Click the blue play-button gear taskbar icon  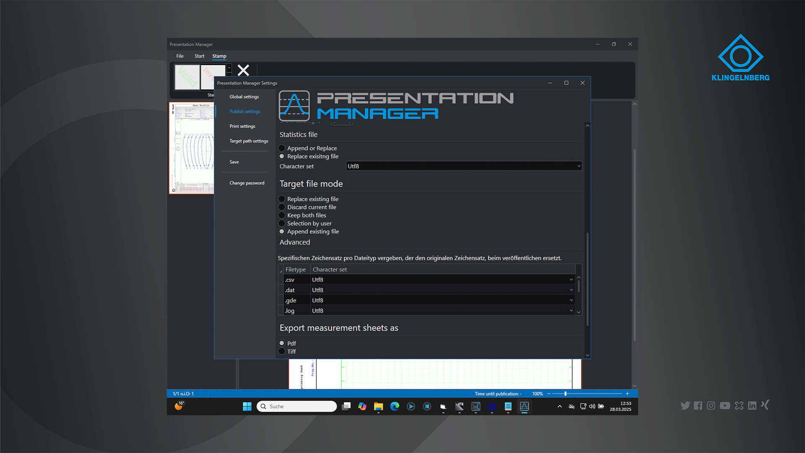pos(411,406)
